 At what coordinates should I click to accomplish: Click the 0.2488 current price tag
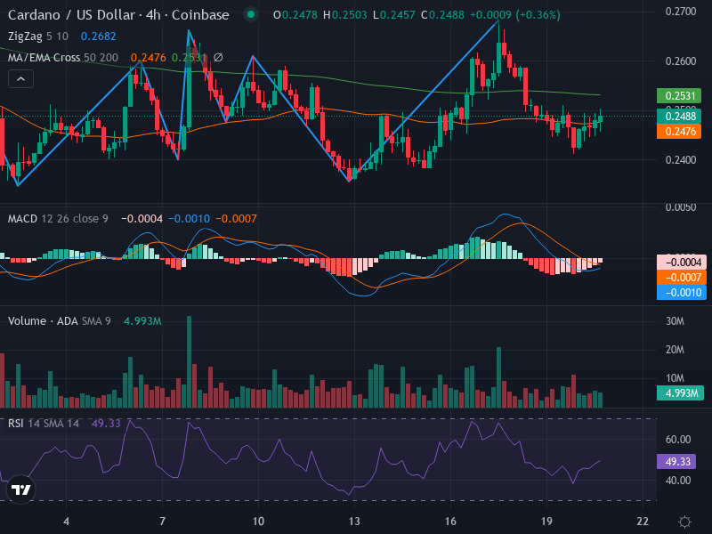click(x=679, y=117)
